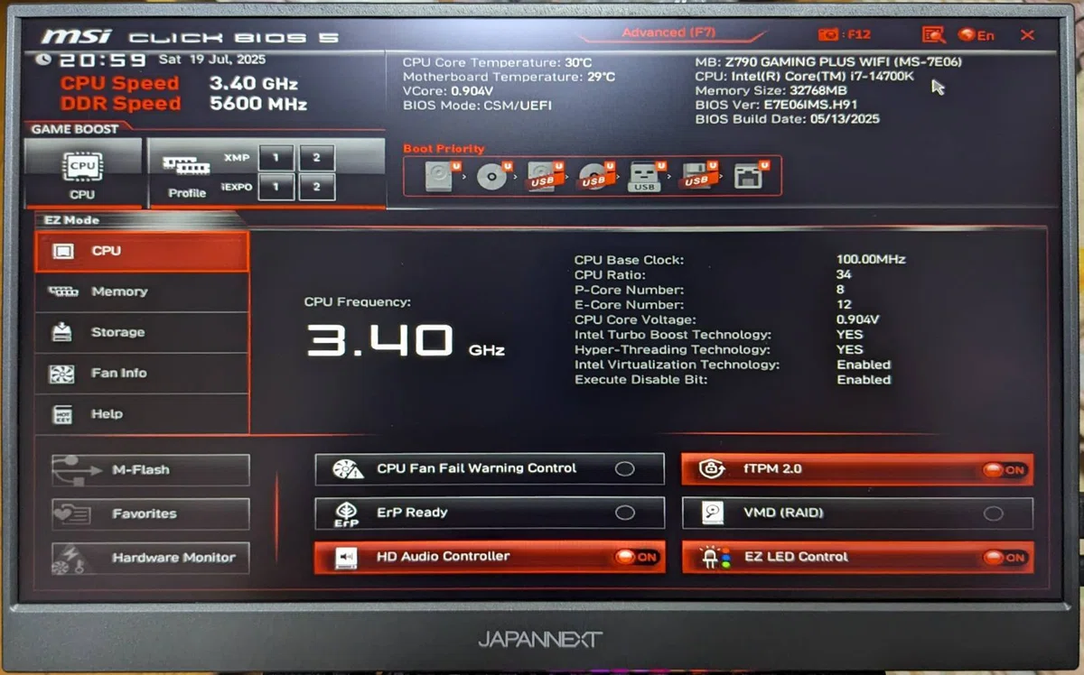Screen dimensions: 1084x675
Task: Click the Help hotkey icon in sidebar
Action: pos(61,413)
